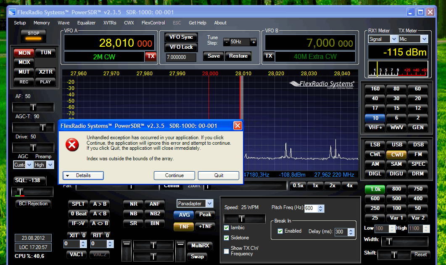Open the Get Help menu
Image resolution: width=446 pixels, height=265 pixels.
[x=198, y=23]
